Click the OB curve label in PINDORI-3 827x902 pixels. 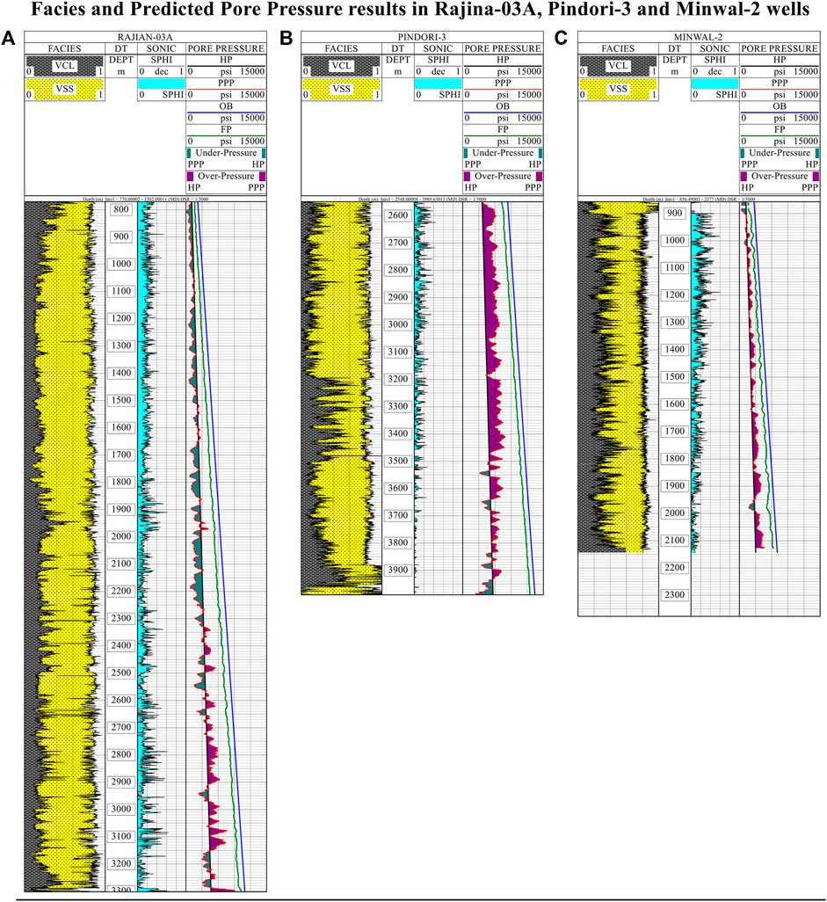point(503,106)
